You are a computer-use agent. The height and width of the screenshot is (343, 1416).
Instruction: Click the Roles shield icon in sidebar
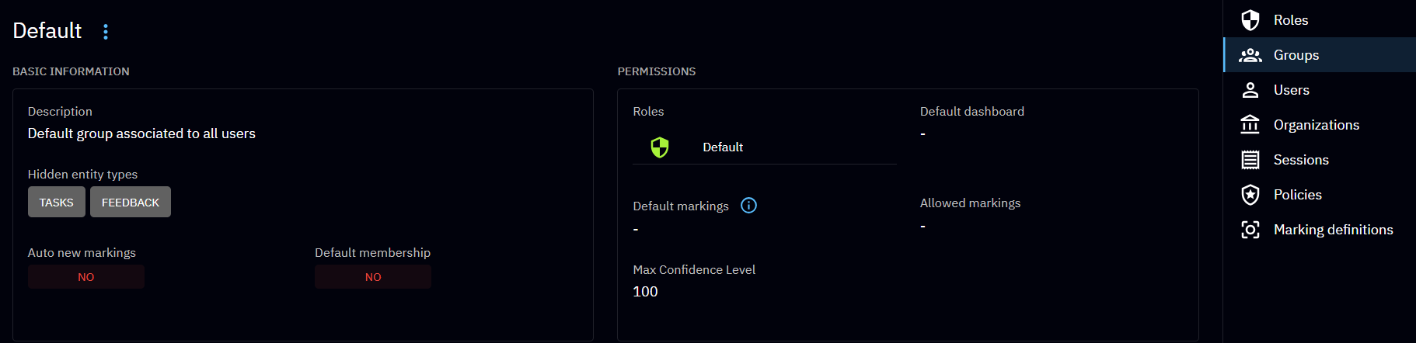pos(1250,20)
